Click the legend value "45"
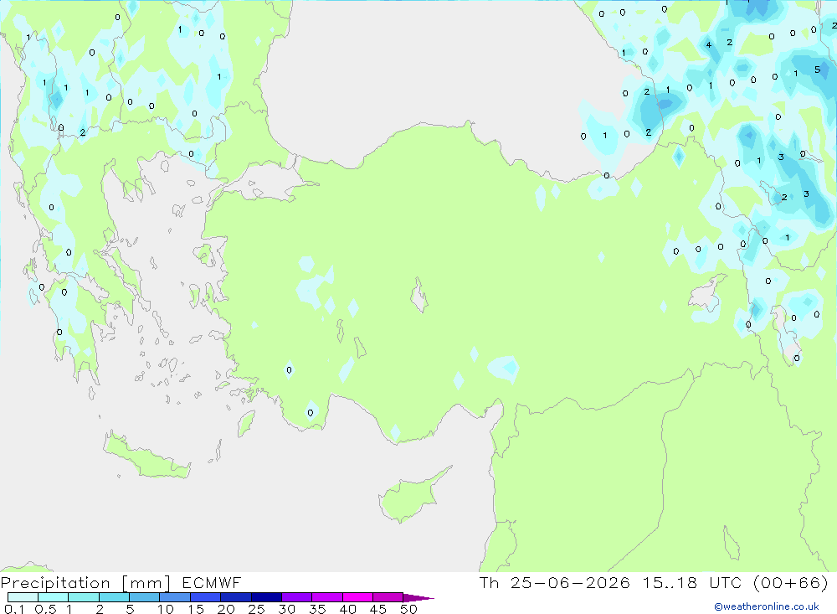The image size is (837, 614). click(x=378, y=609)
